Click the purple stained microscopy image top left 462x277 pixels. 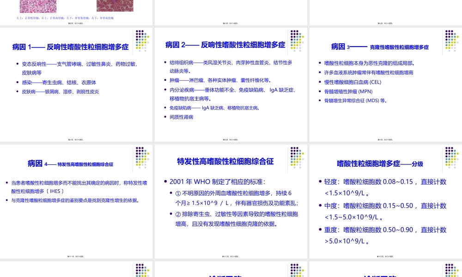(x=39, y=6)
